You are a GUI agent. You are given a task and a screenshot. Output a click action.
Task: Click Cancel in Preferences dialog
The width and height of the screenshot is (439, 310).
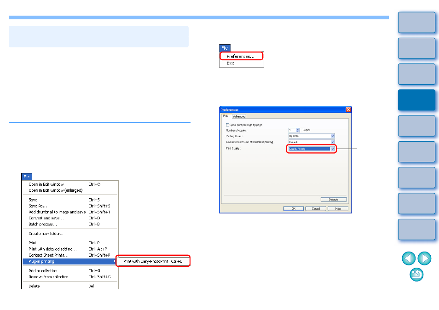click(x=316, y=209)
